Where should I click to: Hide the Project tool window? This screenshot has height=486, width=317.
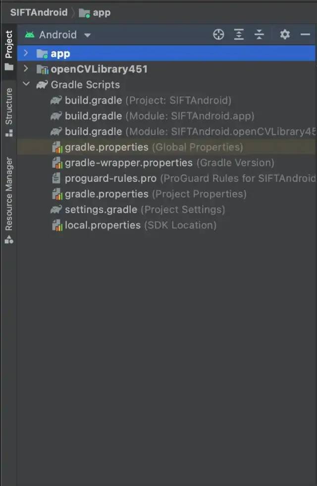(x=306, y=35)
